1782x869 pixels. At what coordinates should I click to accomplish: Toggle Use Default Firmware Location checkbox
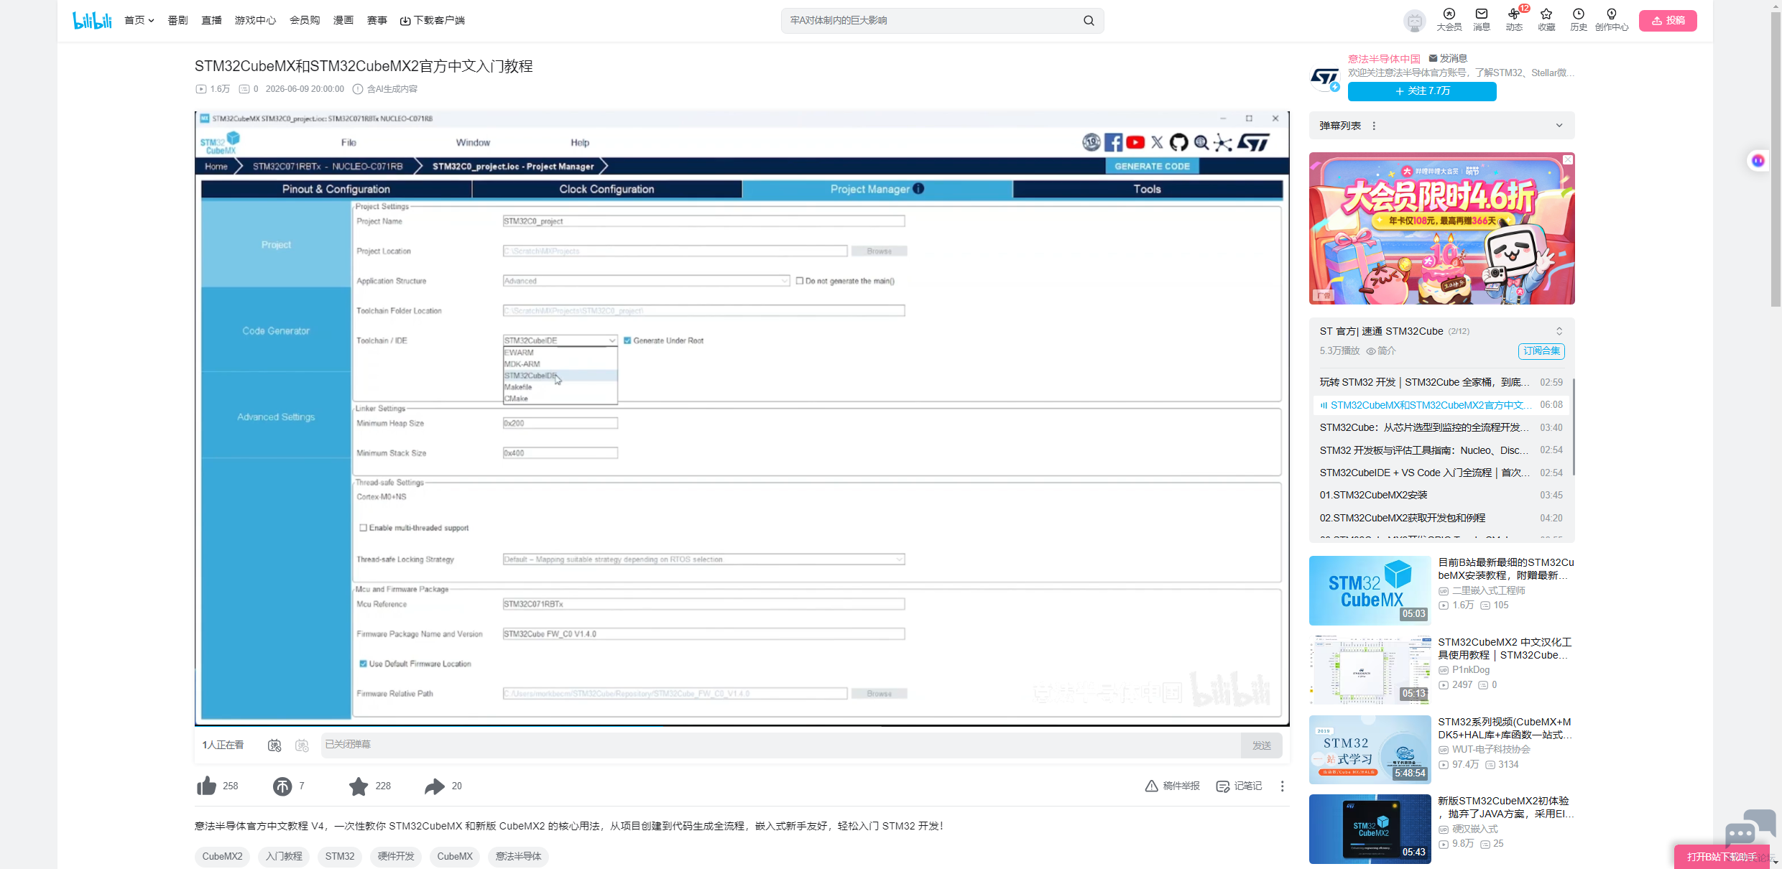[x=363, y=664]
